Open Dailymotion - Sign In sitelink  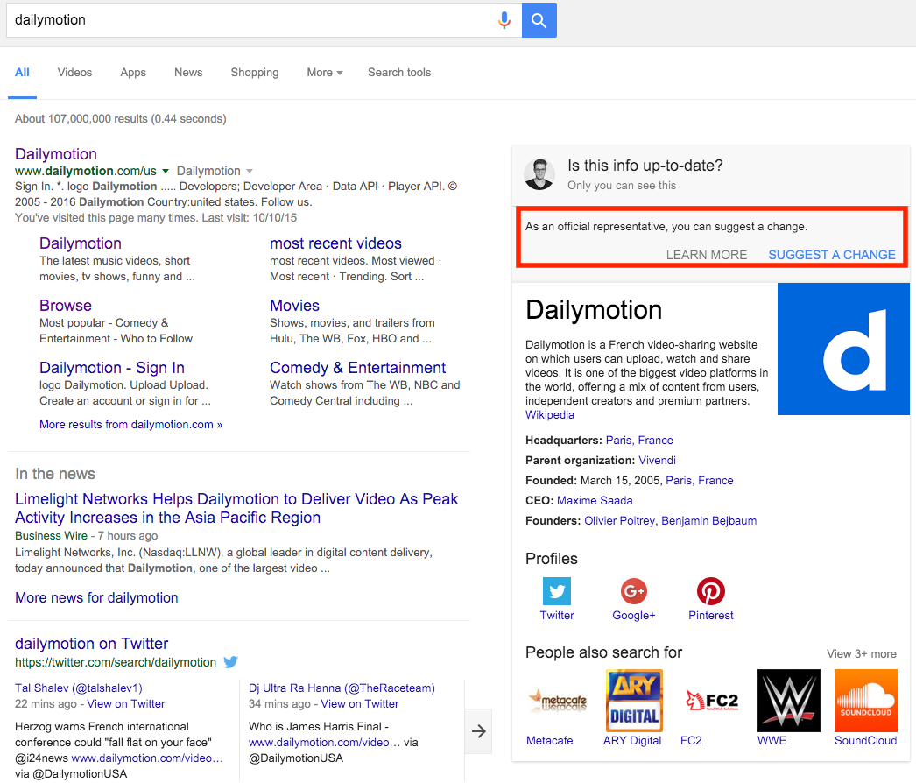tap(111, 368)
